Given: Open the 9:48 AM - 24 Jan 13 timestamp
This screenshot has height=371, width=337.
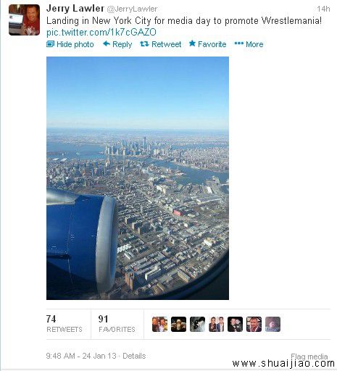Looking at the screenshot, I should coord(81,356).
